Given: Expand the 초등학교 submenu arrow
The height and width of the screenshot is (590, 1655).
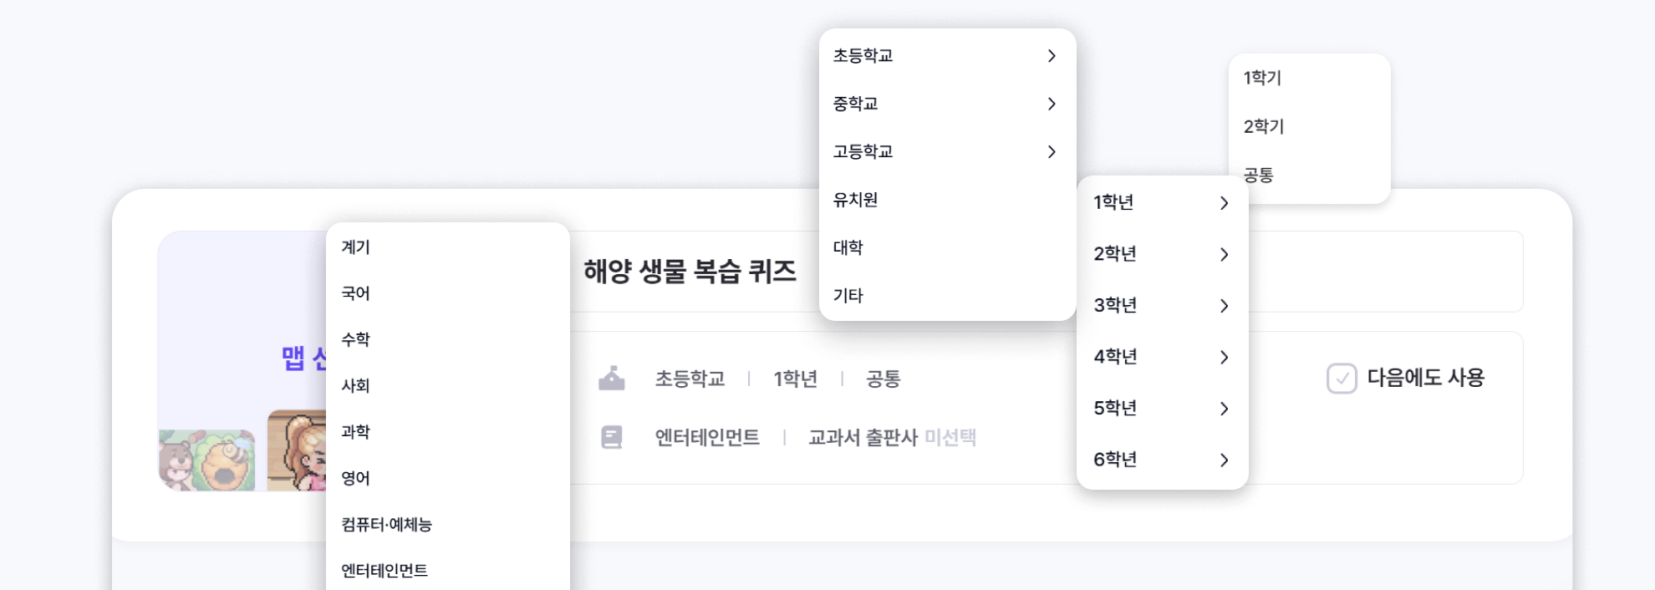Looking at the screenshot, I should (1052, 56).
